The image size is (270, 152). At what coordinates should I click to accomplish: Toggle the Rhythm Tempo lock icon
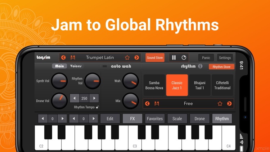97,107
